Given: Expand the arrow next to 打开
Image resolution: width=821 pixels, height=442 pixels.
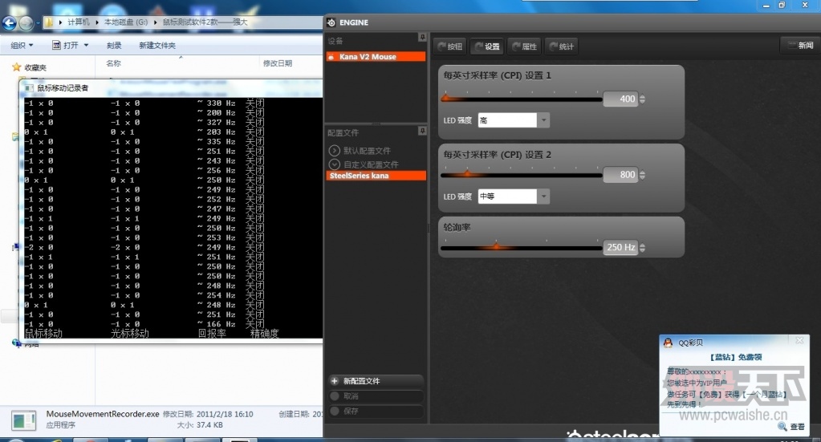Looking at the screenshot, I should pyautogui.click(x=86, y=46).
